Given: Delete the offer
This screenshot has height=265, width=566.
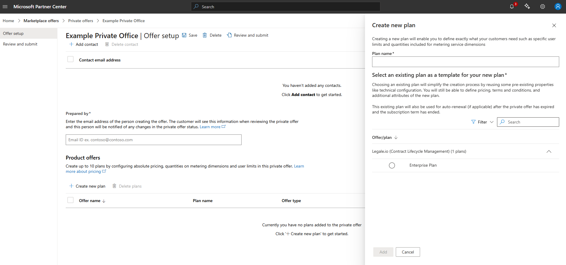Looking at the screenshot, I should (x=212, y=35).
